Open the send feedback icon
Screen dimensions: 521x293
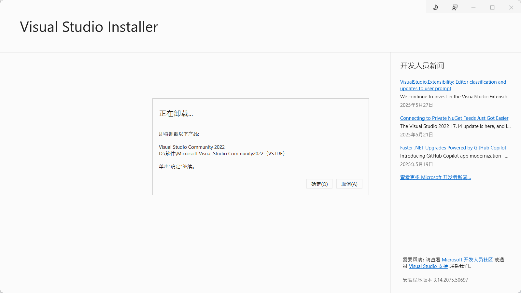pos(455,7)
